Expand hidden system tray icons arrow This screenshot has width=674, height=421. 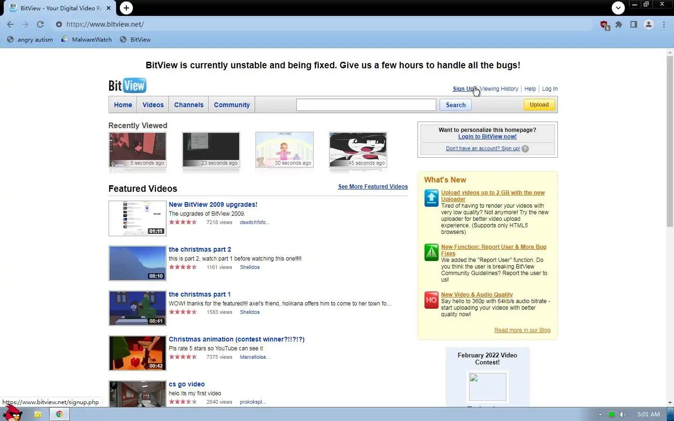[600, 414]
